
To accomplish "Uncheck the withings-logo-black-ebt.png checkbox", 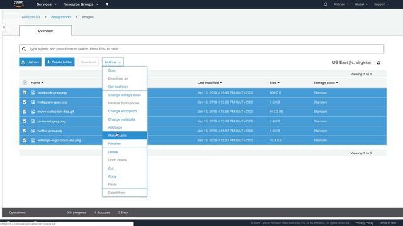I will point(25,140).
